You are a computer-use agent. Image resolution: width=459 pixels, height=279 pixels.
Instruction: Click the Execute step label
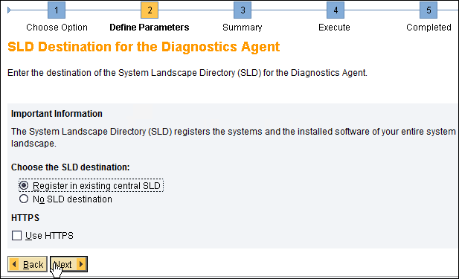tap(334, 28)
